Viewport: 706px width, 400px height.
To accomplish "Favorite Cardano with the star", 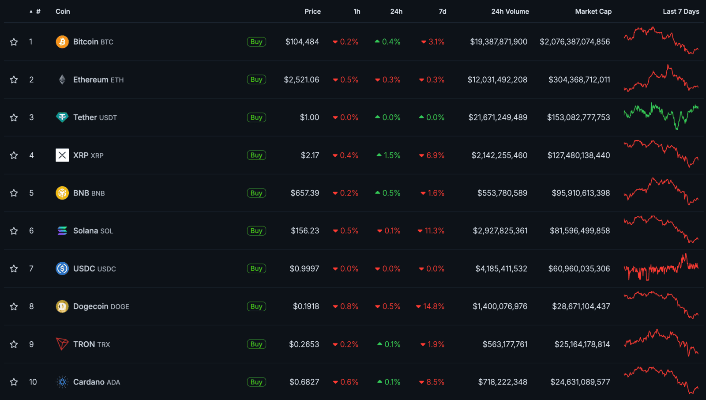I will pyautogui.click(x=14, y=382).
